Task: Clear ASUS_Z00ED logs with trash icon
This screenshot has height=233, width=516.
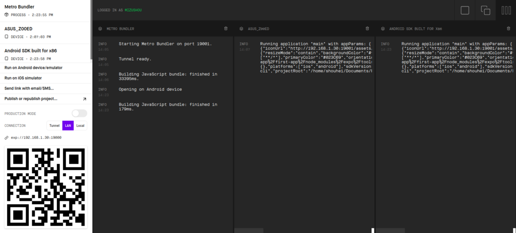Action: click(367, 29)
